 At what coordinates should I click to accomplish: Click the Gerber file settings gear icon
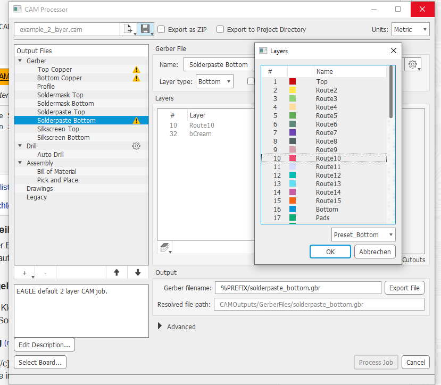tap(413, 64)
